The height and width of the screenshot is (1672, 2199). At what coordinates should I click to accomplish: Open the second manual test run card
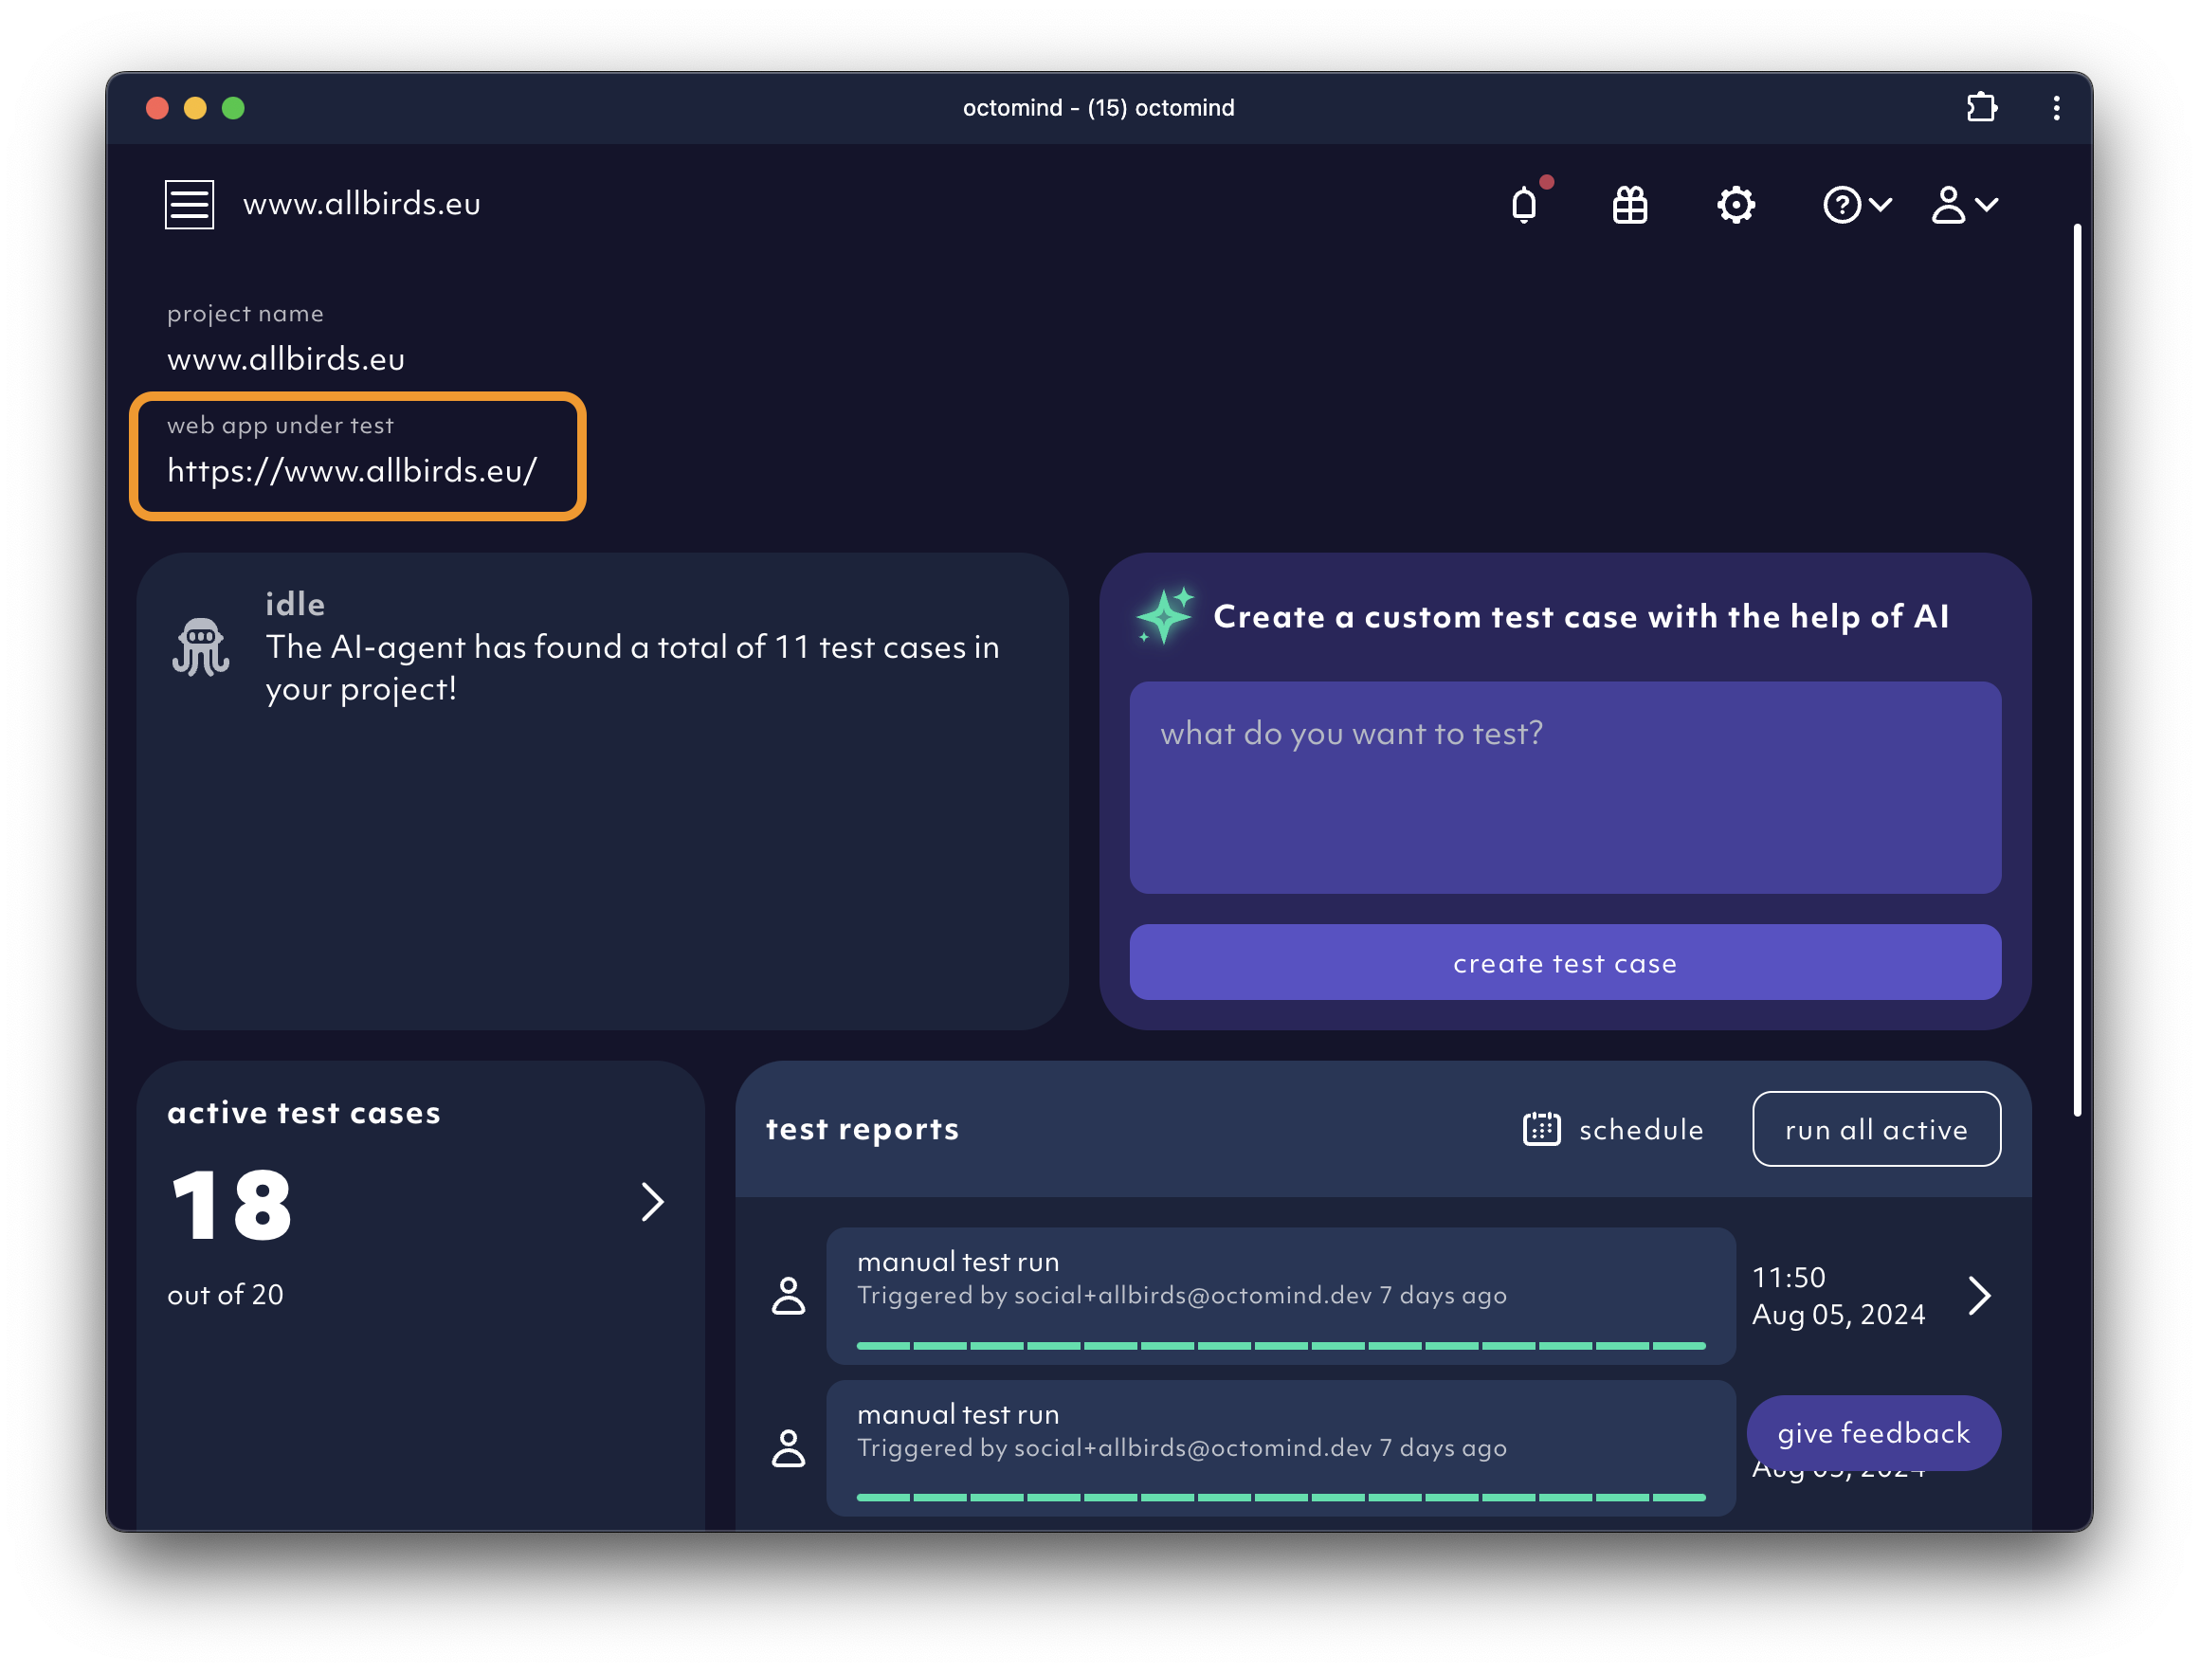pos(1281,1448)
